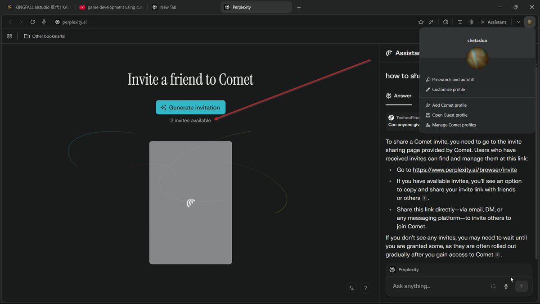Screen dimensions: 540x304
Task: Click the chetaslua profile name
Action: click(477, 41)
